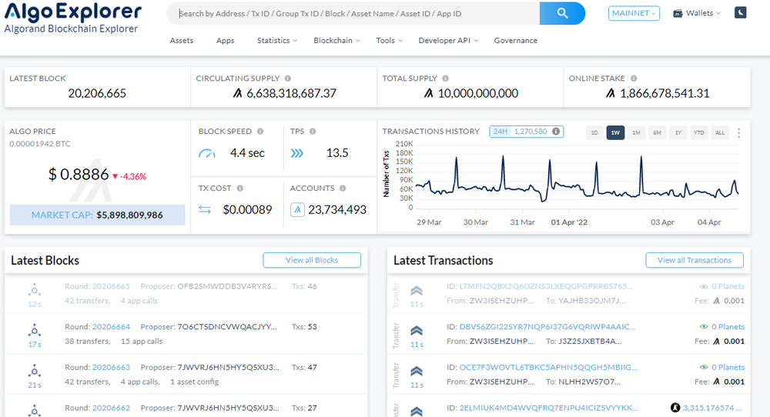Toggle dark mode moon icon
770x417 pixels.
point(741,13)
